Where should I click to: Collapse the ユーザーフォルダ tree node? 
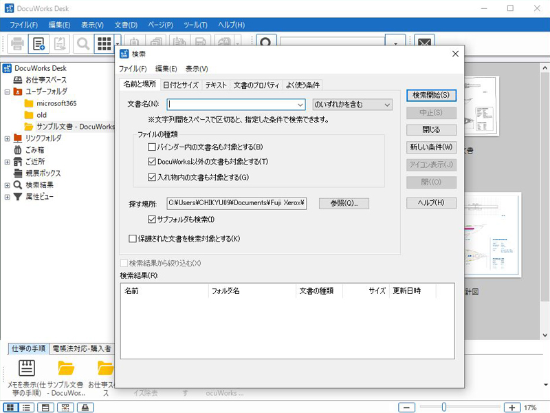[7, 92]
